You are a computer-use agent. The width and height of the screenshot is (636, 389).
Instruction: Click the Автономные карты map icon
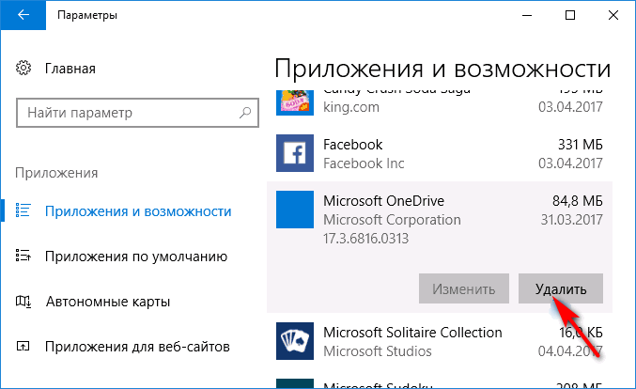[x=23, y=301]
